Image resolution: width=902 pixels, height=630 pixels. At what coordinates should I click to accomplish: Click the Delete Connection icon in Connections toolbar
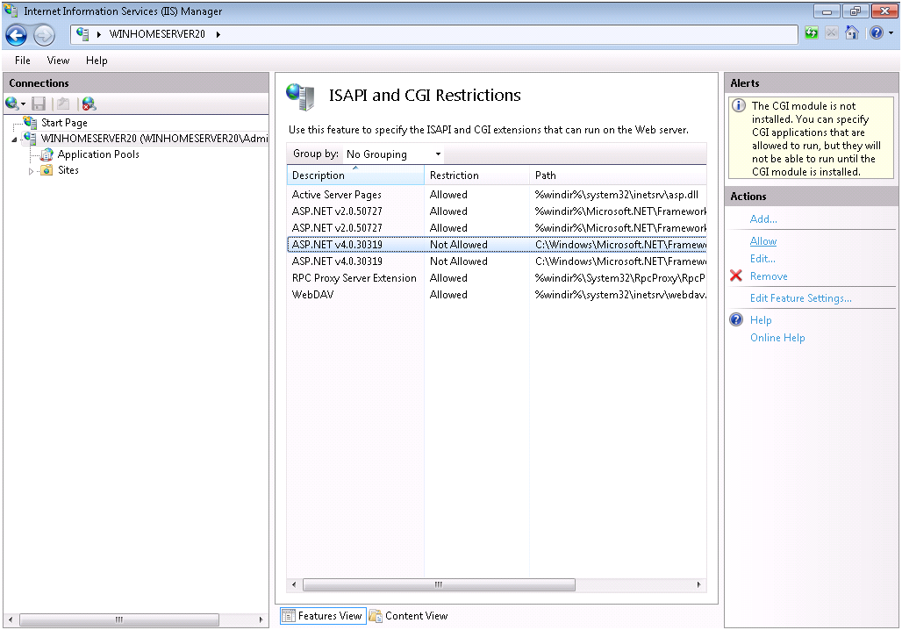88,104
